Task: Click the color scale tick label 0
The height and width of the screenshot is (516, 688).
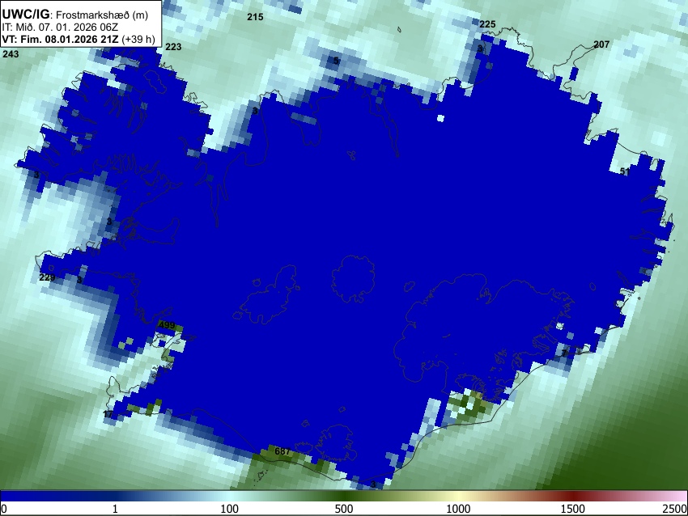Action: tap(4, 509)
